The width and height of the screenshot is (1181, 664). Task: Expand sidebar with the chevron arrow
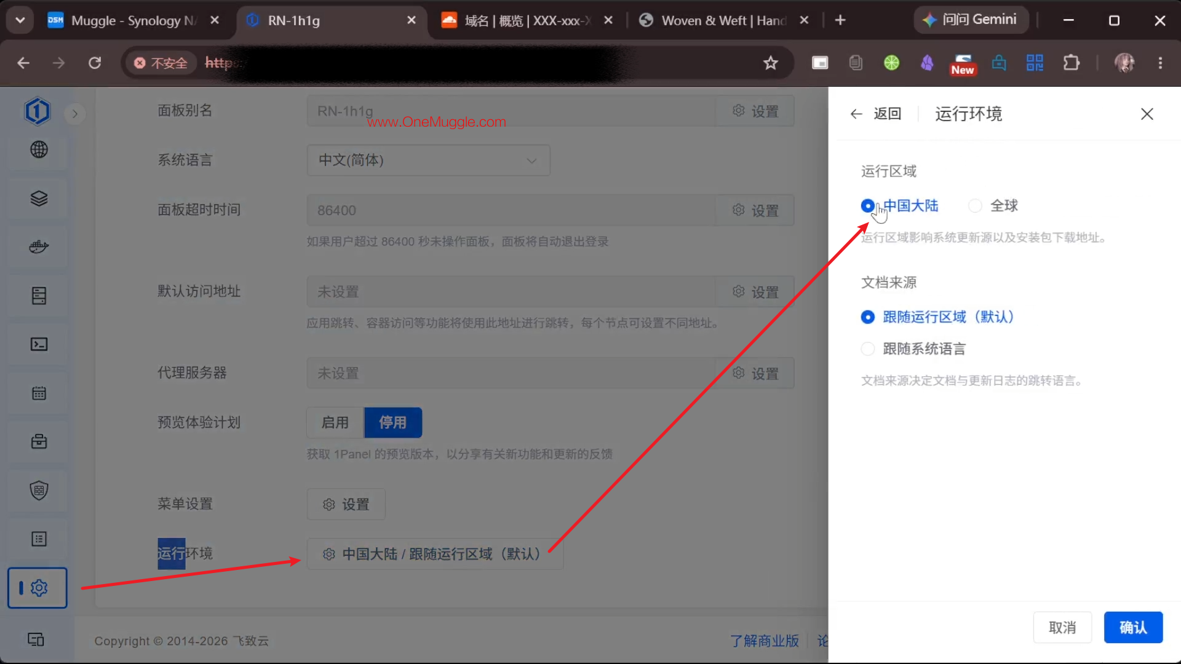tap(75, 114)
